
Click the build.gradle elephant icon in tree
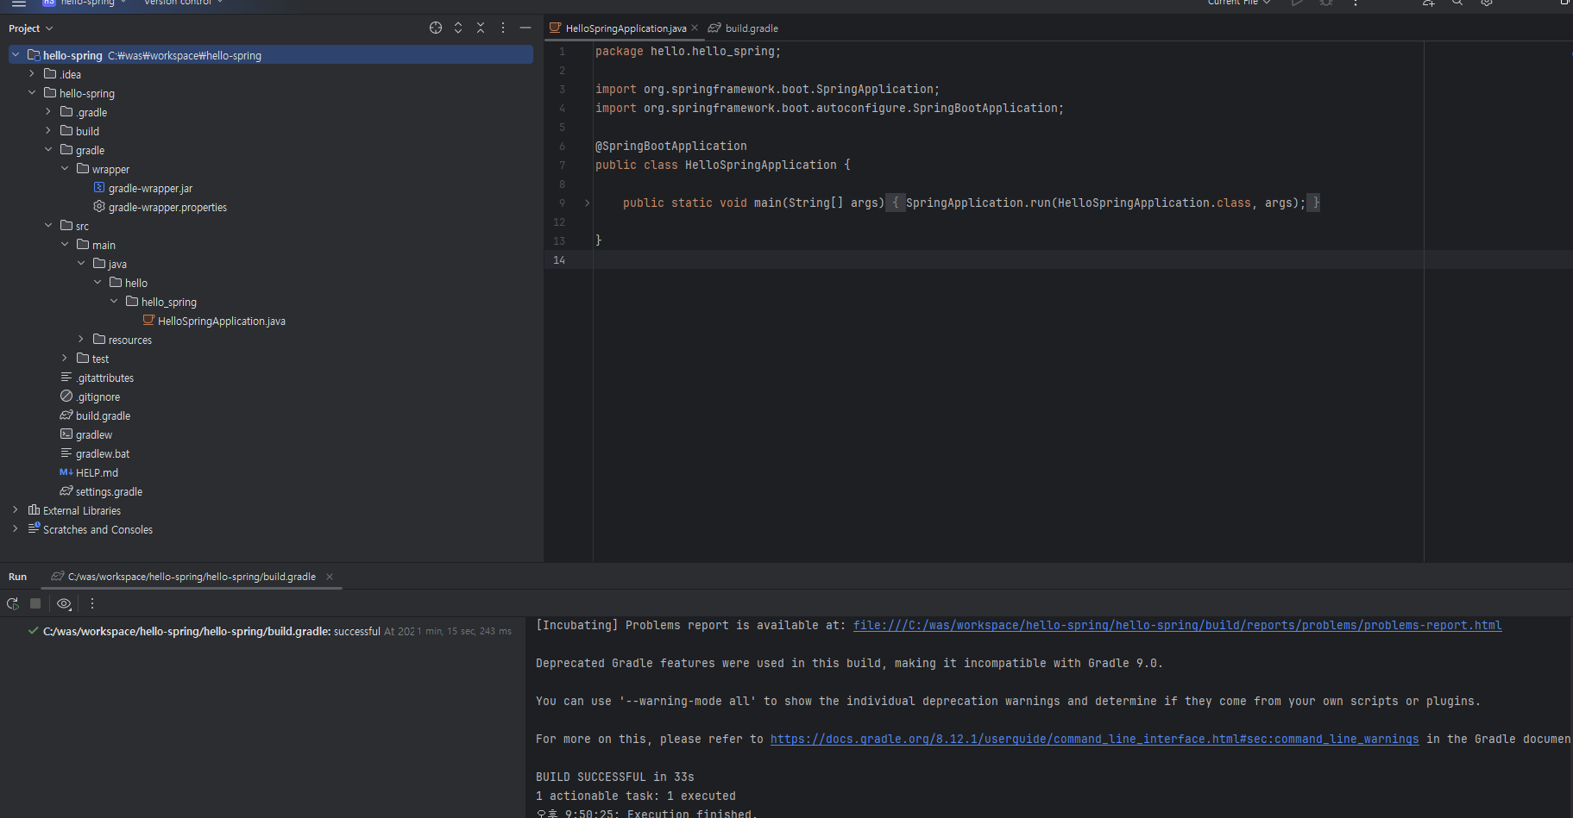(x=66, y=415)
